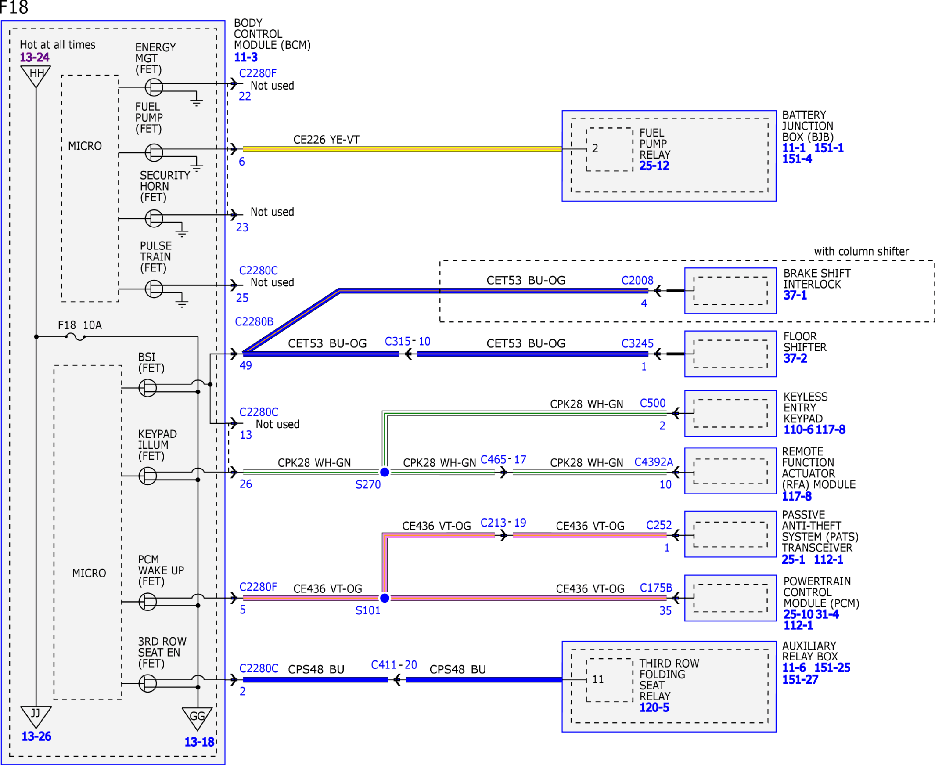Click the S101 splice dot
This screenshot has height=765, width=935.
tap(385, 598)
